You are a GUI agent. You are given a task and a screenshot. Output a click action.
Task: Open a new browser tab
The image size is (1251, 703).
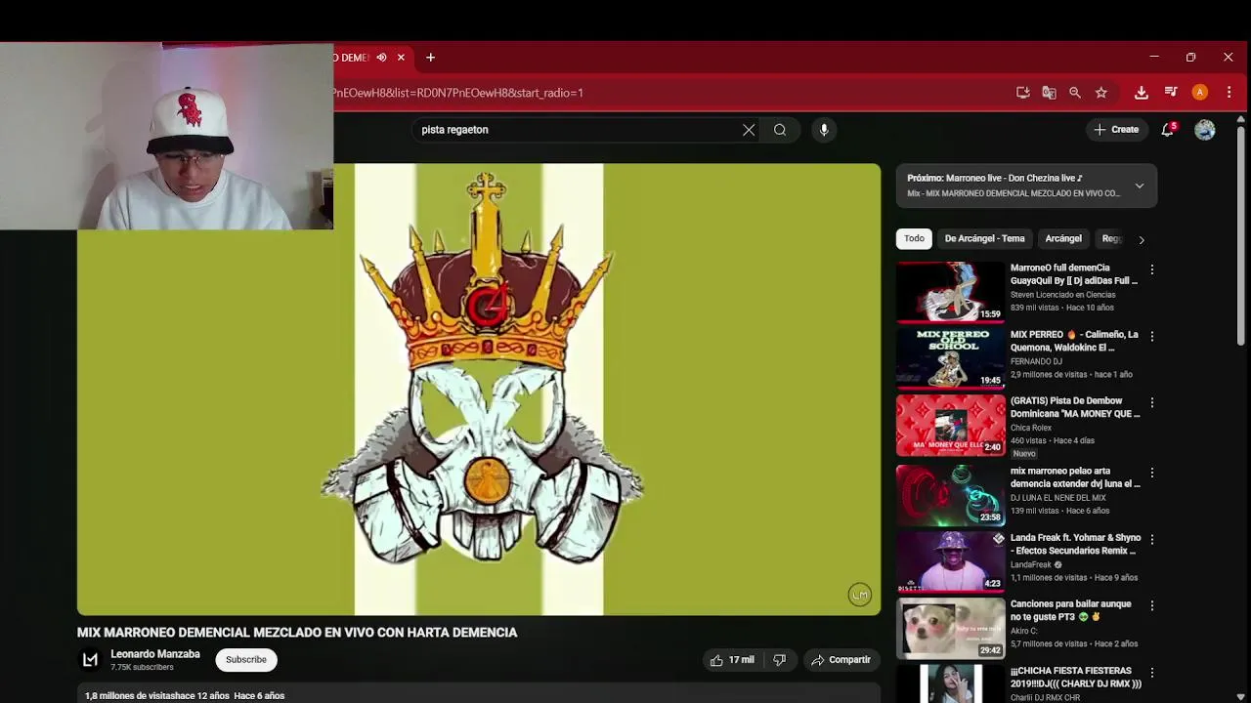tap(430, 58)
